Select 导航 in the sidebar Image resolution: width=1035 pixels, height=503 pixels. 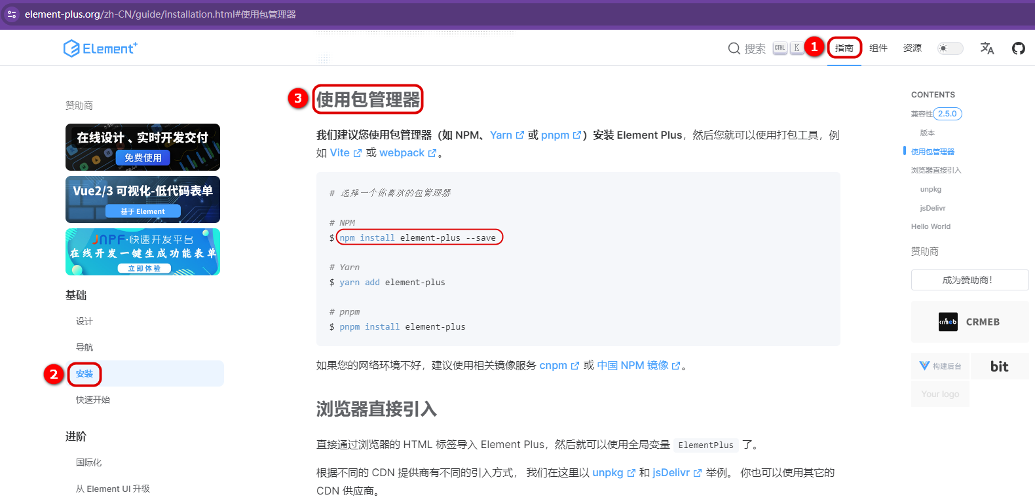tap(85, 347)
